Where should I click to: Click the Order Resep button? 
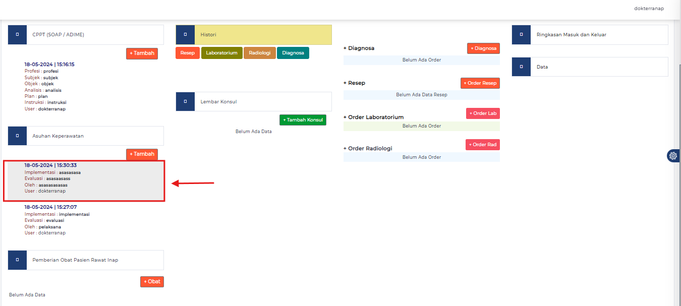coord(480,83)
